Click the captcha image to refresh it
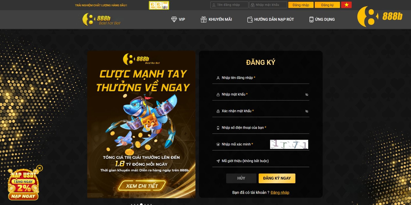Image resolution: width=411 pixels, height=205 pixels. pyautogui.click(x=289, y=144)
